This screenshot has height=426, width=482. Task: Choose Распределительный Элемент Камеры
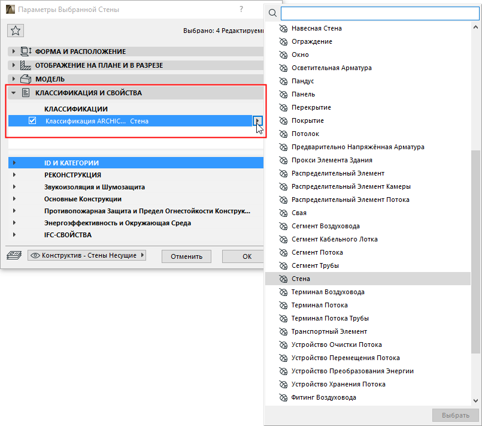368,186
